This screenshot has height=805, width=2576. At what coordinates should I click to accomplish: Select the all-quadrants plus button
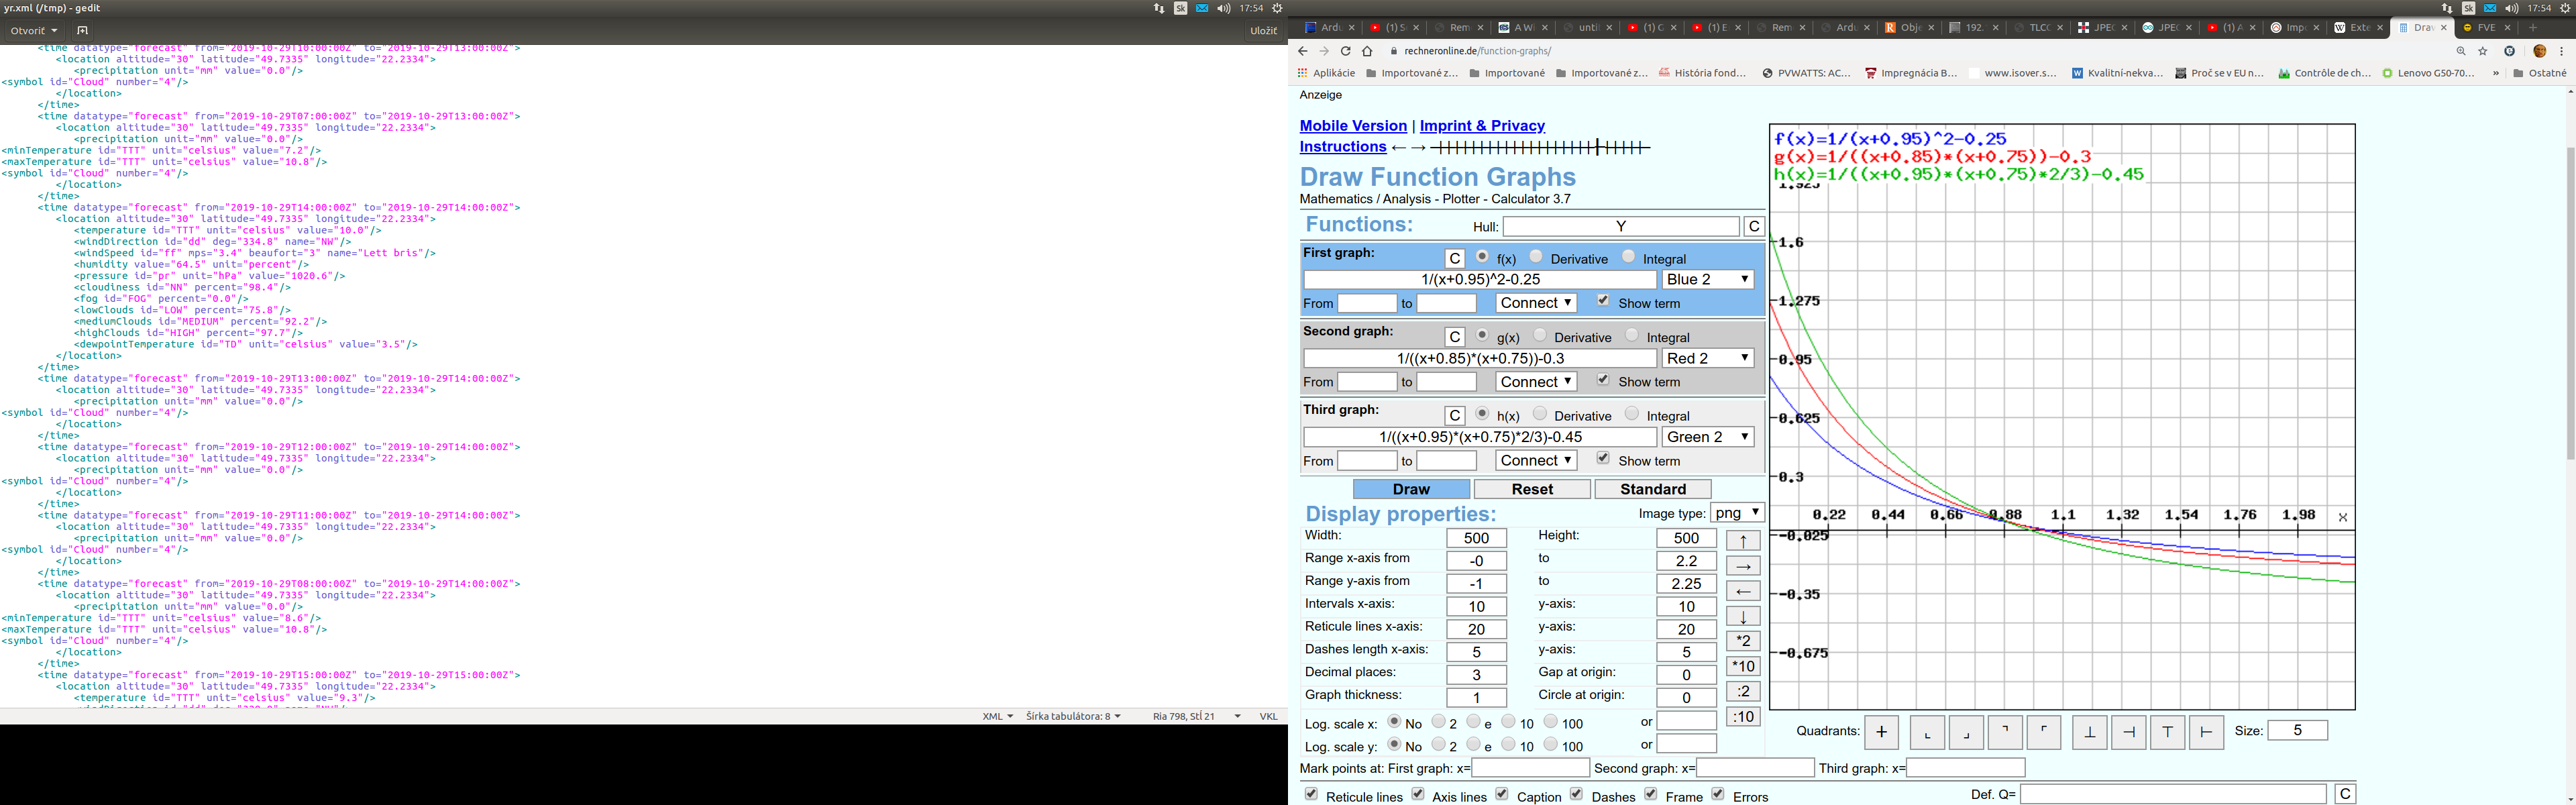pyautogui.click(x=1881, y=732)
